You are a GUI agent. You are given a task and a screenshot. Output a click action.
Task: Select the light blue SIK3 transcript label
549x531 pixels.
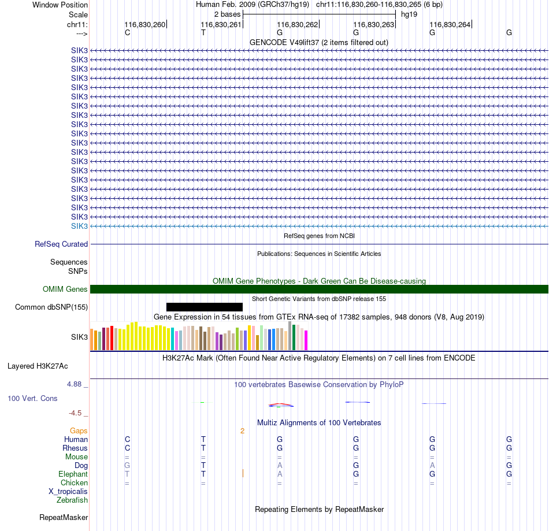pyautogui.click(x=79, y=226)
